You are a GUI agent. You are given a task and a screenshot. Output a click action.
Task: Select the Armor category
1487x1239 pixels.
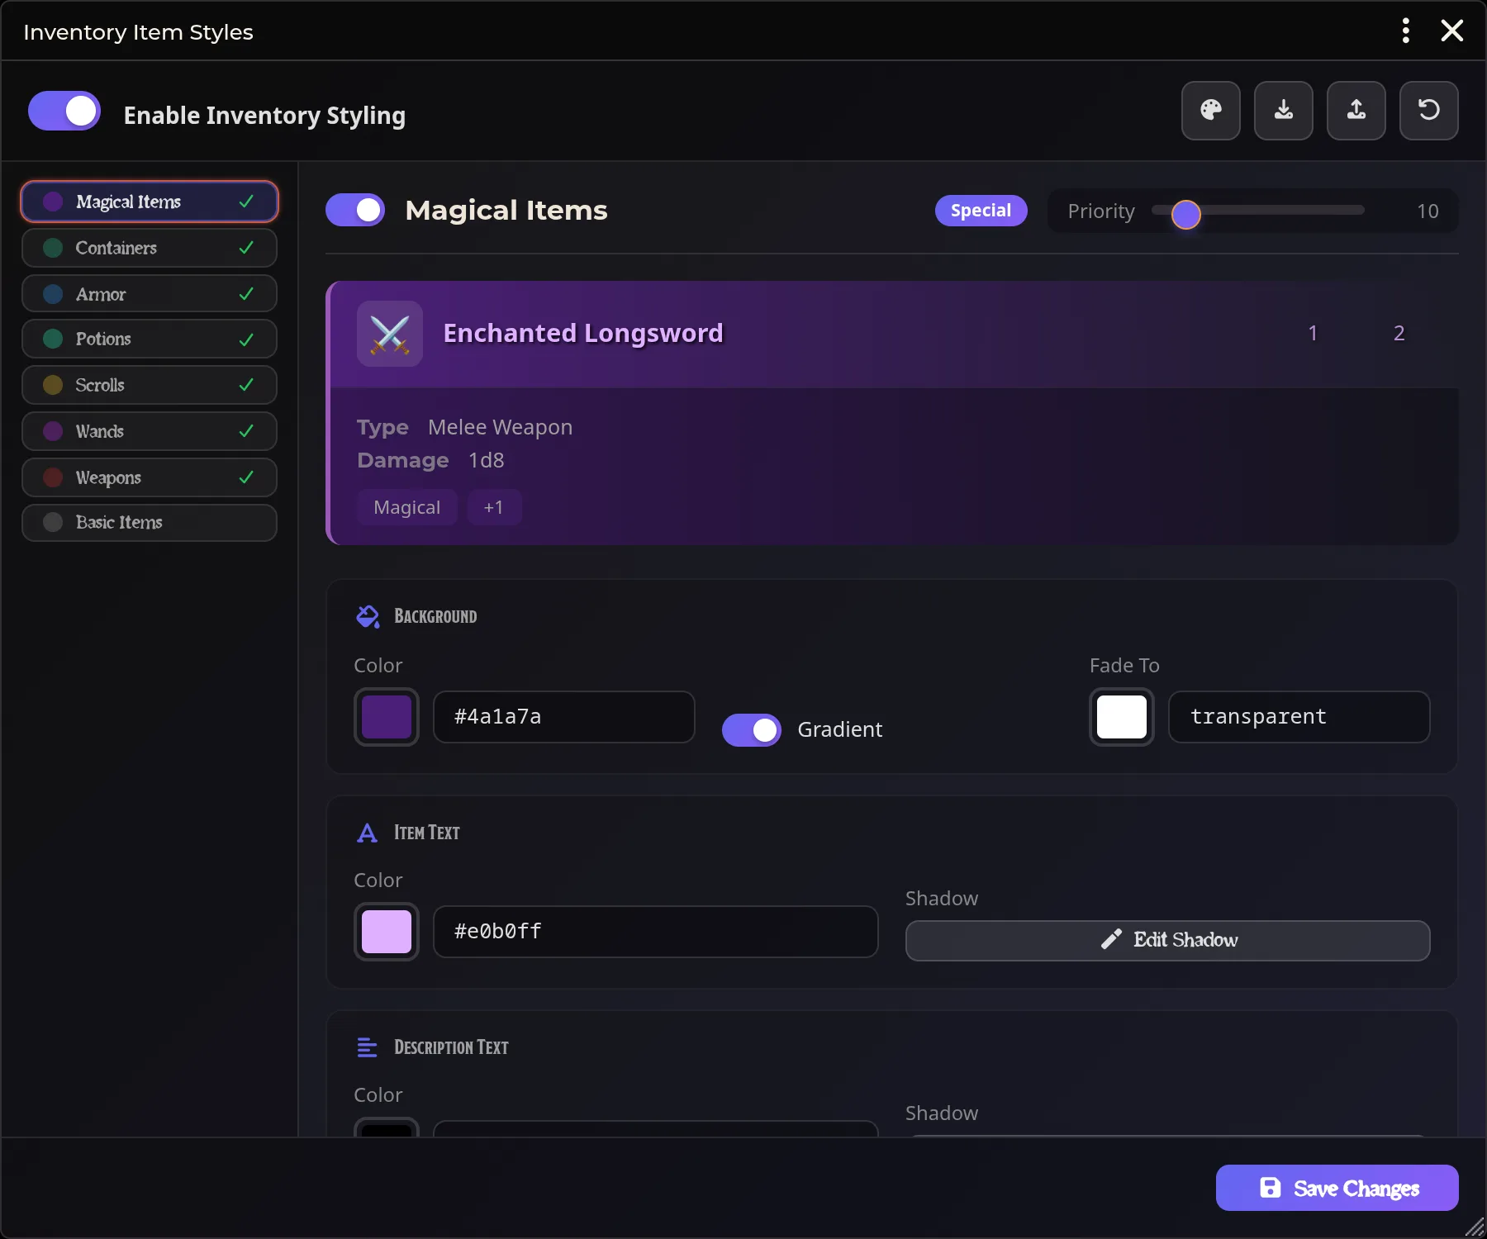click(150, 294)
